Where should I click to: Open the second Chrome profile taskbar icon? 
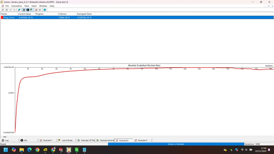(x=53, y=150)
